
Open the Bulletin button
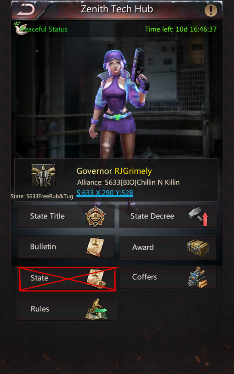pyautogui.click(x=66, y=247)
